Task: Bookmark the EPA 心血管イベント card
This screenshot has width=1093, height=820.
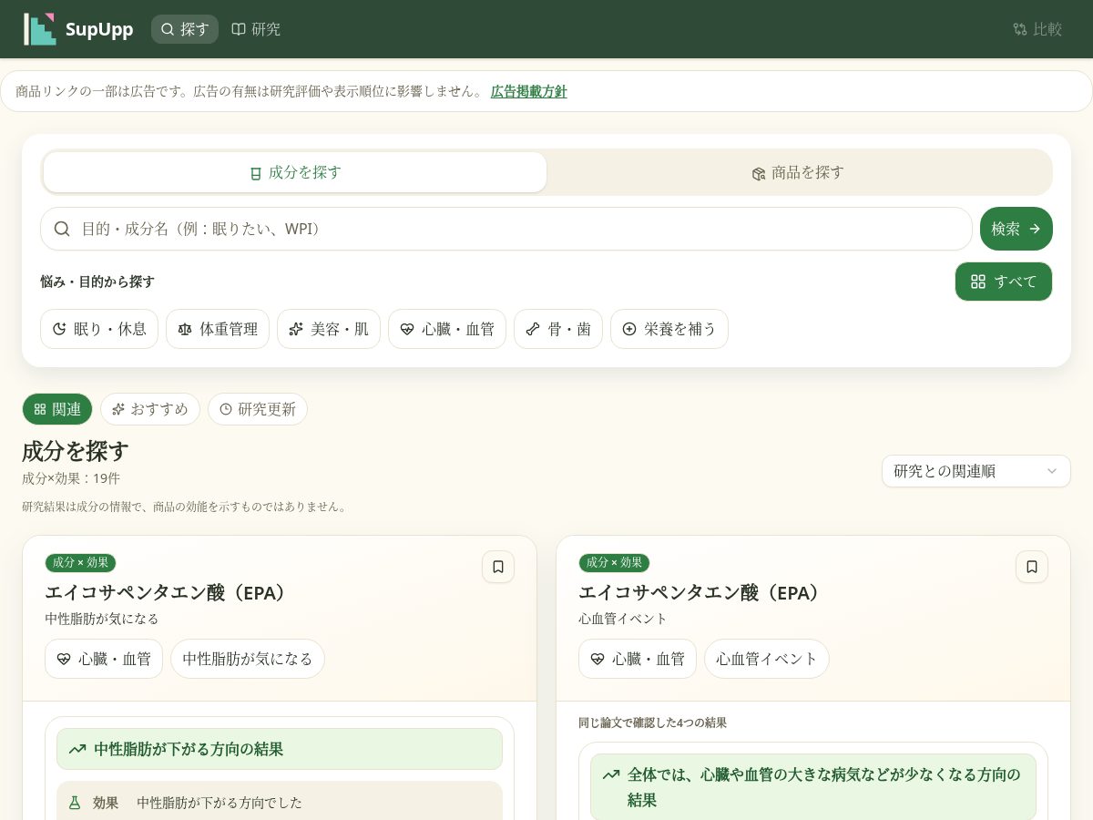Action: point(1032,567)
